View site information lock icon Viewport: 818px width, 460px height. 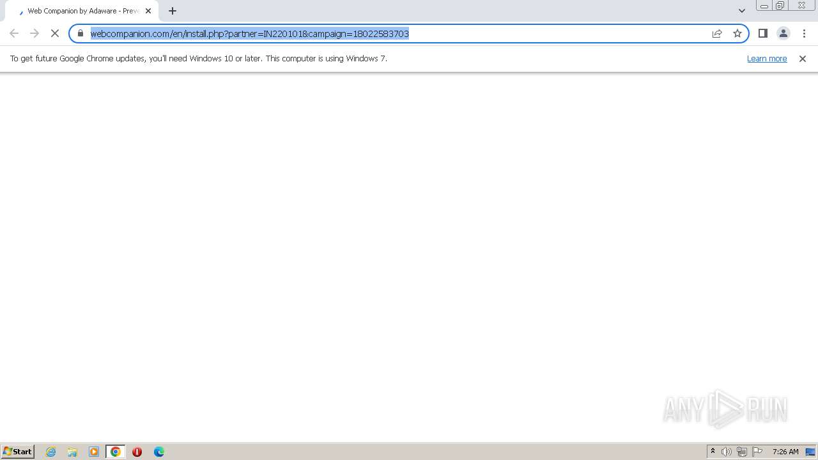coord(81,33)
